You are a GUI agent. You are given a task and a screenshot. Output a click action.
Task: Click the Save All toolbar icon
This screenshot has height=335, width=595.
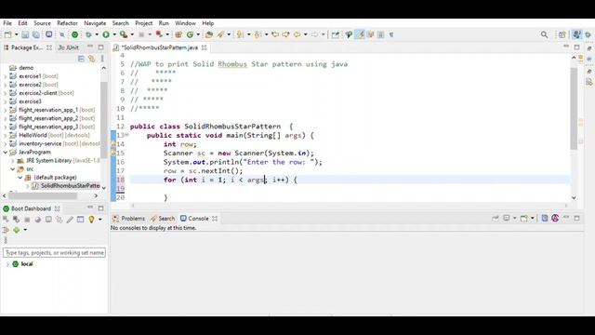pyautogui.click(x=36, y=34)
